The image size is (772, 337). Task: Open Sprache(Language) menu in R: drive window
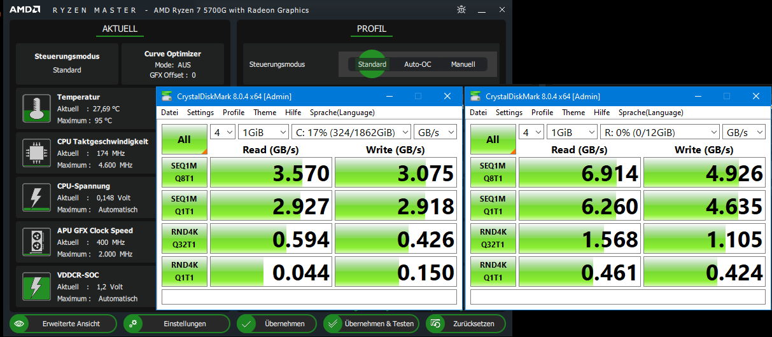(651, 113)
